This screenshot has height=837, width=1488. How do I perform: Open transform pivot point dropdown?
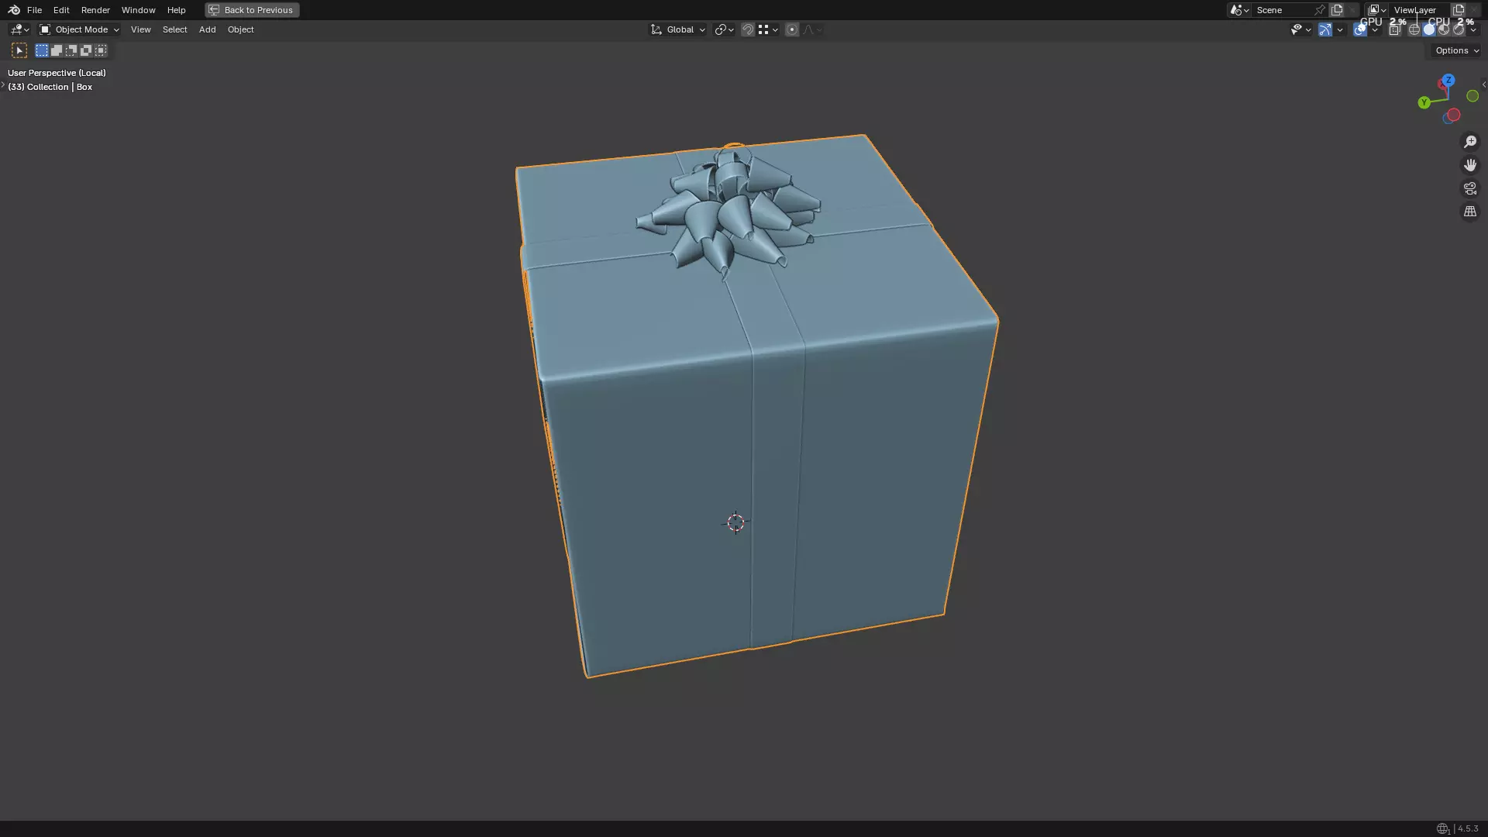725,29
